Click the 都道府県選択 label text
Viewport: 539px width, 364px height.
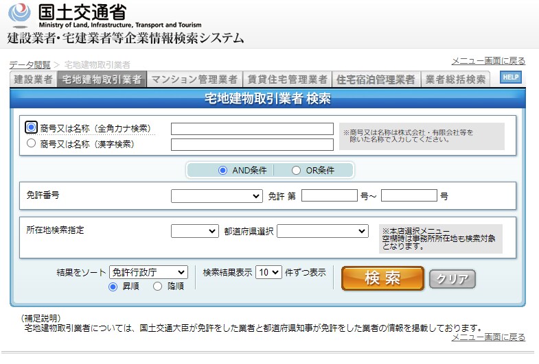249,231
